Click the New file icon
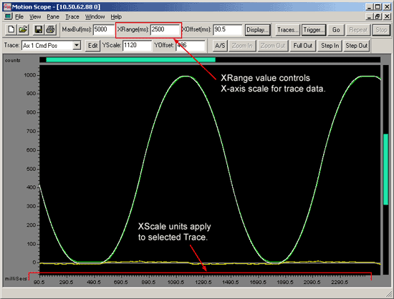The image size is (394, 299). [11, 29]
